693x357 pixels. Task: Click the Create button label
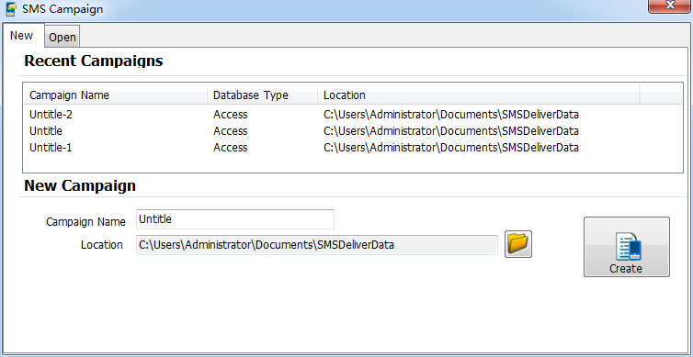point(625,268)
